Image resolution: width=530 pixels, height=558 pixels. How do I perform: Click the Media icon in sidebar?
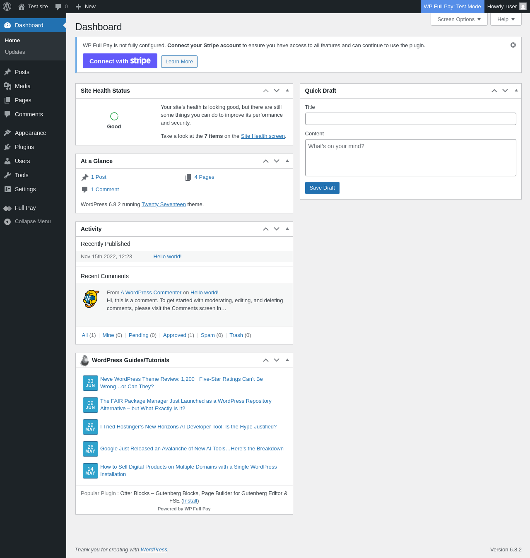point(7,86)
